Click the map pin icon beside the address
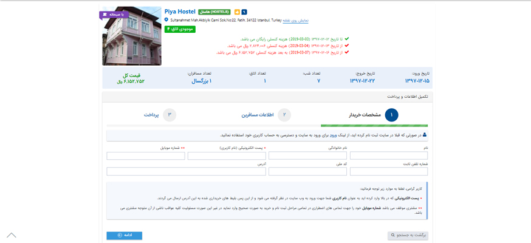Viewport: 531px width, 243px height. [166, 20]
